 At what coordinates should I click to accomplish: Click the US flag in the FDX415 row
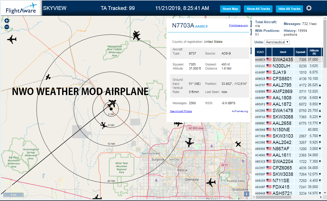click(x=269, y=187)
